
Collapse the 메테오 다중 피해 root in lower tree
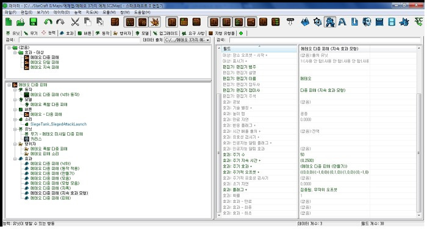click(9, 85)
